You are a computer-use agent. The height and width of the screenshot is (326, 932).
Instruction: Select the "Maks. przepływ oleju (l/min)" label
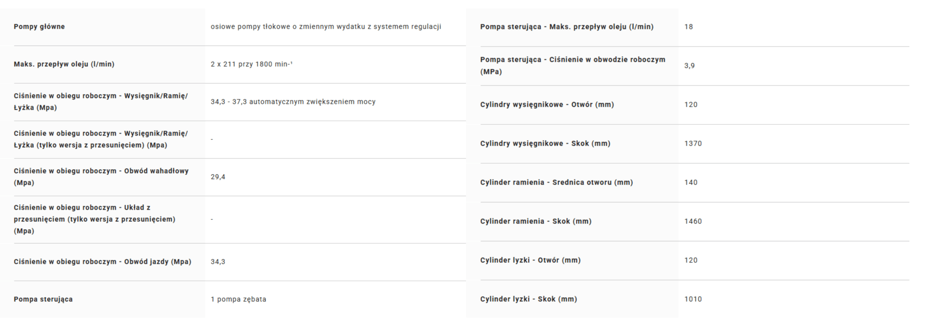click(64, 64)
